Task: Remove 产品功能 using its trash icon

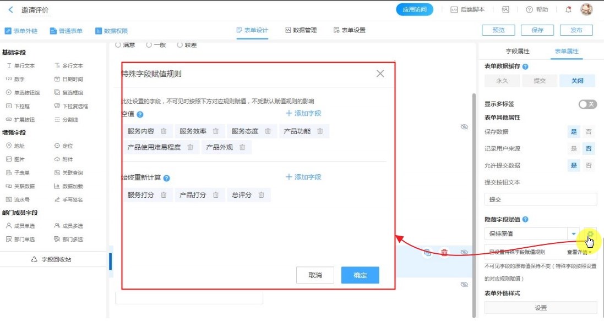Action: [319, 131]
